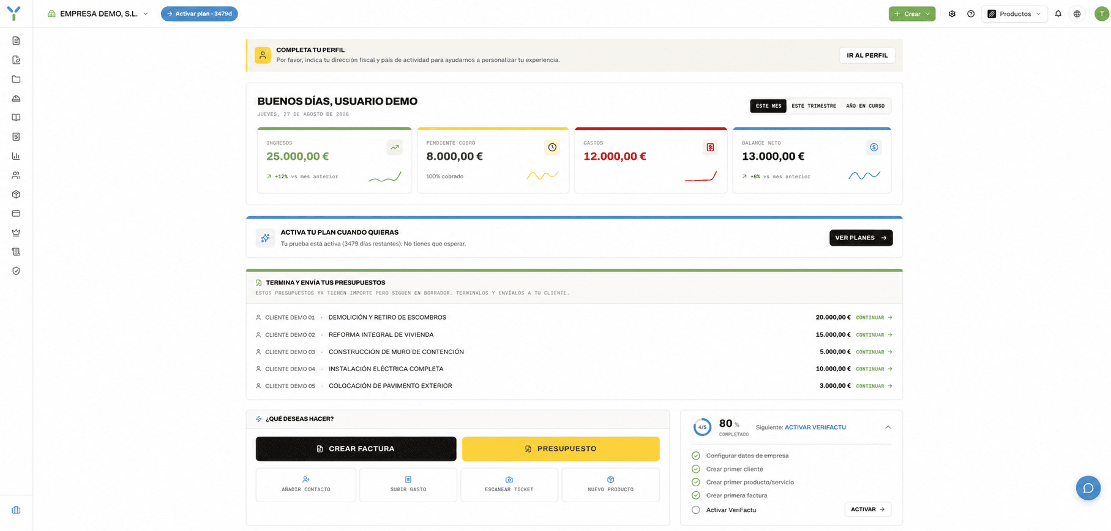This screenshot has height=531, width=1111.
Task: Open the bar-chart reports icon in sidebar
Action: click(16, 156)
